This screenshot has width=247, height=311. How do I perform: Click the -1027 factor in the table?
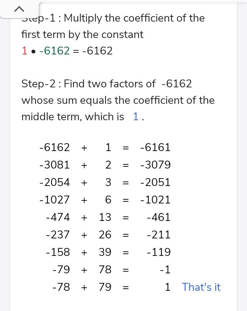click(x=55, y=200)
